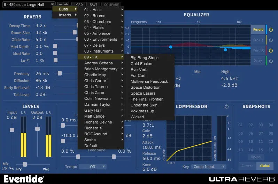Expand the 05 - Ambience preset folder
The height and width of the screenshot is (184, 278).
click(x=101, y=33)
